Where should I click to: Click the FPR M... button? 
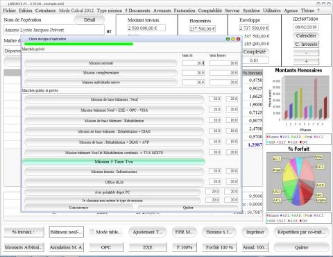click(185, 232)
